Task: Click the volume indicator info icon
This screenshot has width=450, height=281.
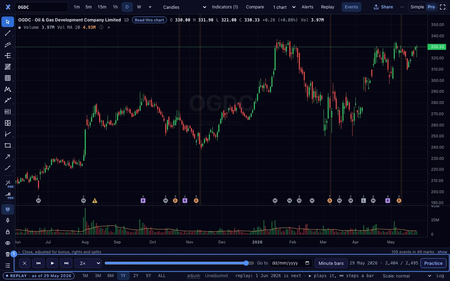Action: point(101,27)
